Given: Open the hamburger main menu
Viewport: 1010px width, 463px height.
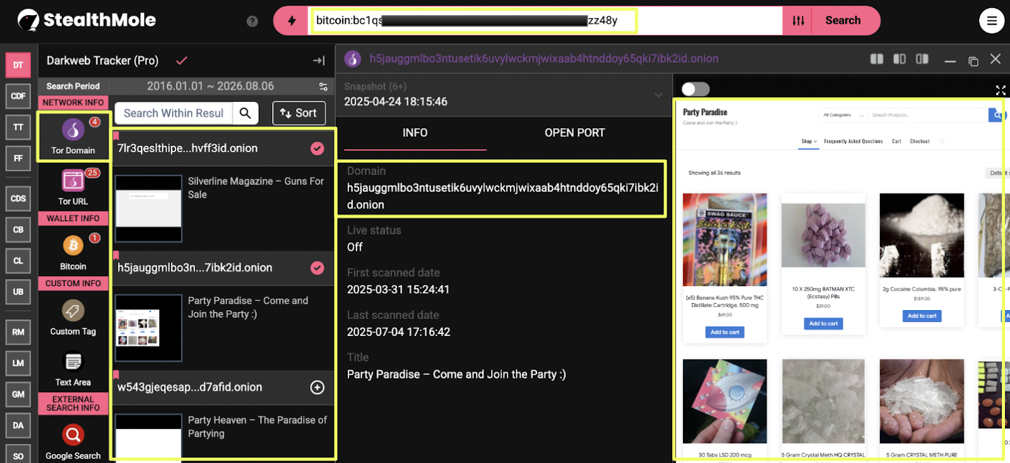Looking at the screenshot, I should click(x=992, y=21).
